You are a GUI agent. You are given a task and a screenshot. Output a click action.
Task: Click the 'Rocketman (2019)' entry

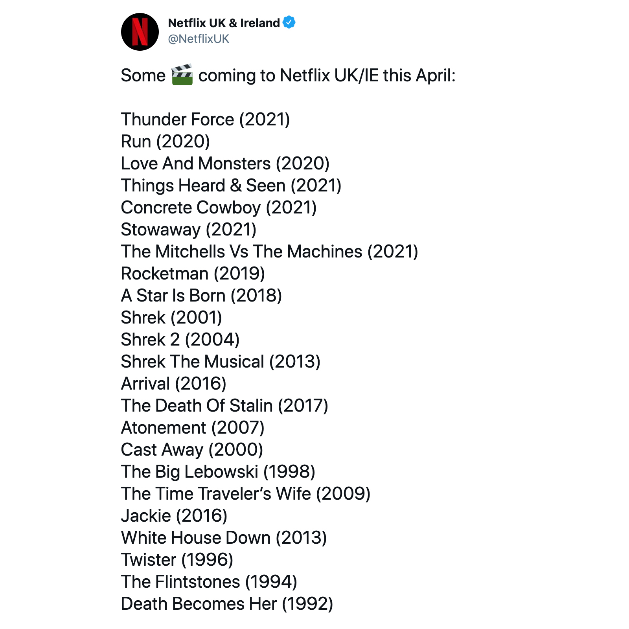click(x=193, y=274)
